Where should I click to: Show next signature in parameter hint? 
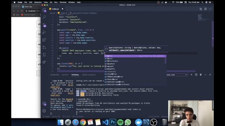pos(106,51)
